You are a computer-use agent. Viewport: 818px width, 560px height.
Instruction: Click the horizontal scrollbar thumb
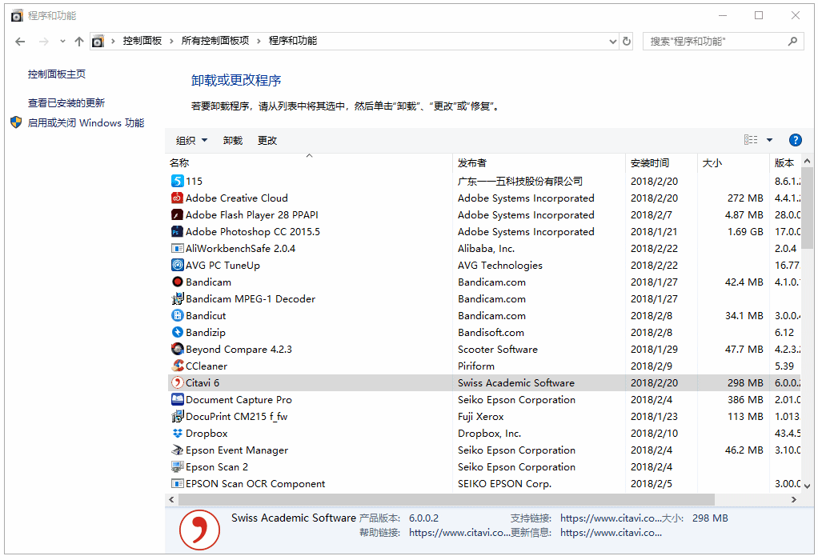[x=446, y=499]
